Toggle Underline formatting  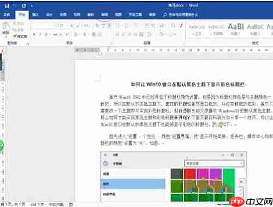(x=46, y=34)
